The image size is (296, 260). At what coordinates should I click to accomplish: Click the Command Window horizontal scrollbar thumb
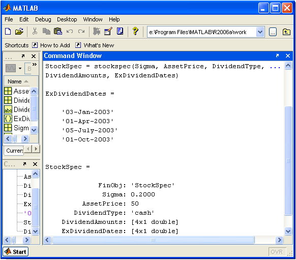(x=153, y=240)
